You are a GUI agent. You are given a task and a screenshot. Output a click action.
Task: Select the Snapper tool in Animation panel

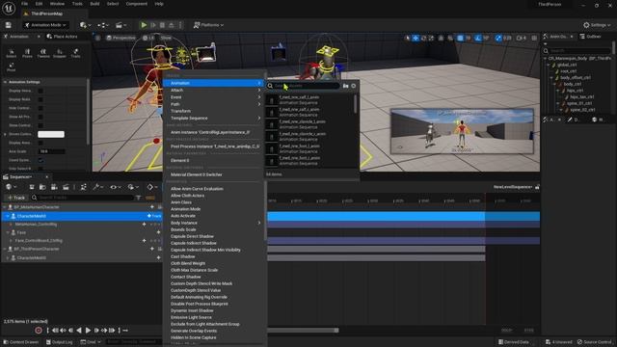coord(60,54)
